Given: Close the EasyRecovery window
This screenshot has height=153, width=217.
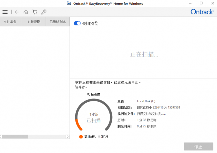Looking at the screenshot, I should (213, 3).
